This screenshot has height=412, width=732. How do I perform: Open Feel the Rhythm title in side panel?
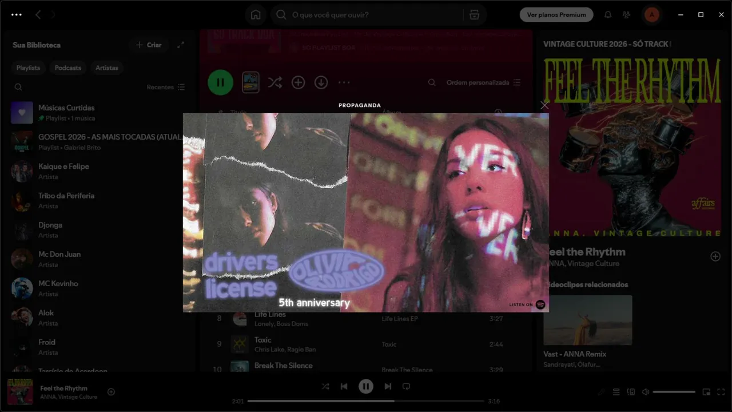(584, 252)
